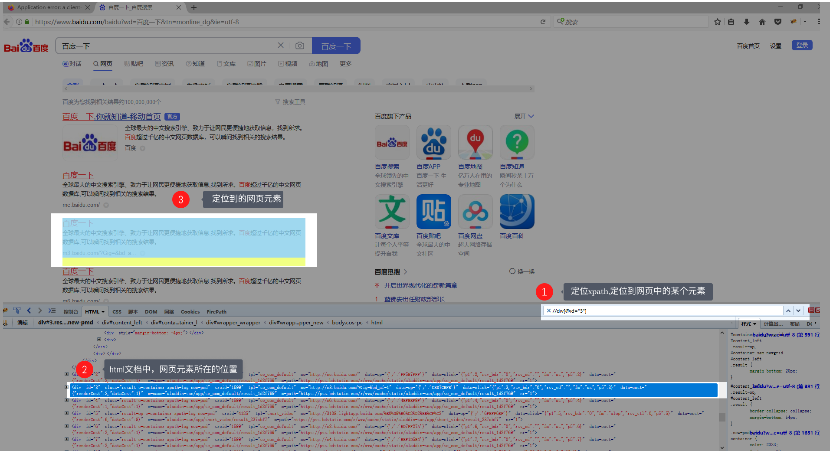Screen dimensions: 833x451
Task: Click the Firebug beetle toolbar icon
Action: point(794,22)
